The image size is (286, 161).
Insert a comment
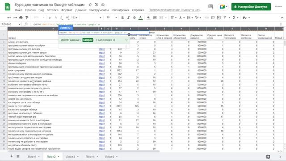[x=213, y=18]
